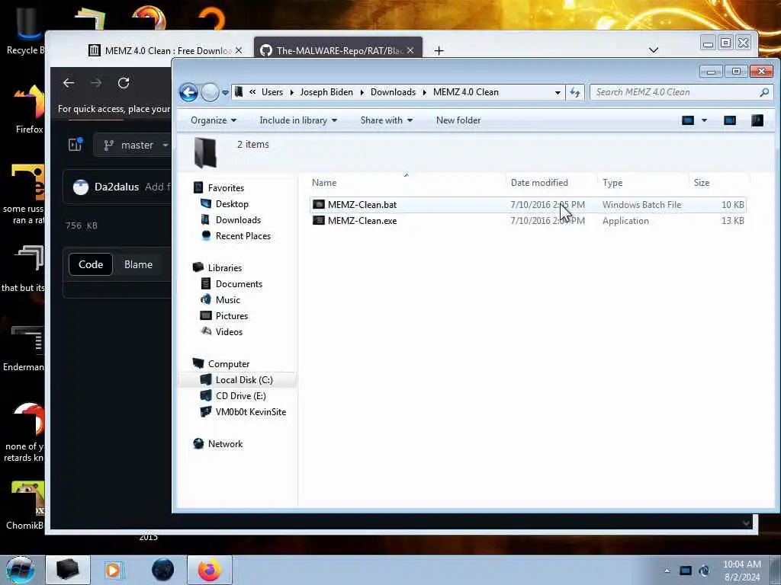Open a new browser tab

[x=439, y=50]
